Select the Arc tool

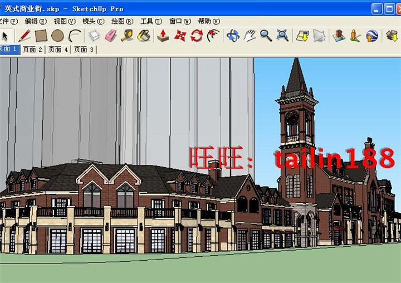pyautogui.click(x=75, y=36)
